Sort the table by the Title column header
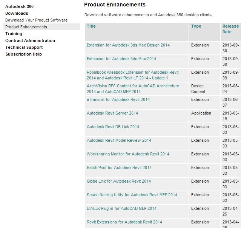Viewport: 244px width, 228px height. point(91,26)
